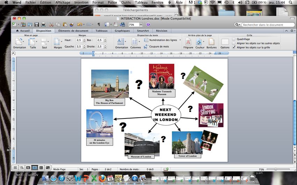Enable the Quadrillage checkbox
Screen dimensions: 297x185
coord(234,39)
